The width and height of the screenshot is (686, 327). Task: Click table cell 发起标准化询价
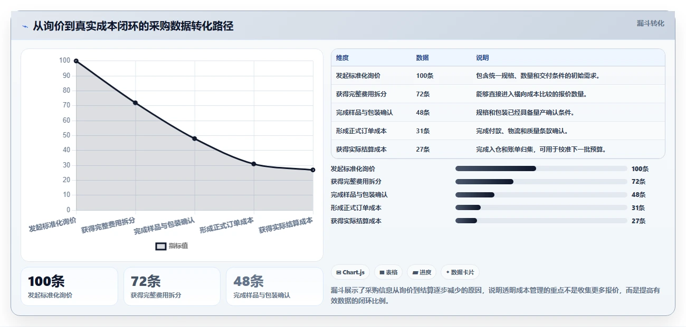[x=358, y=76]
